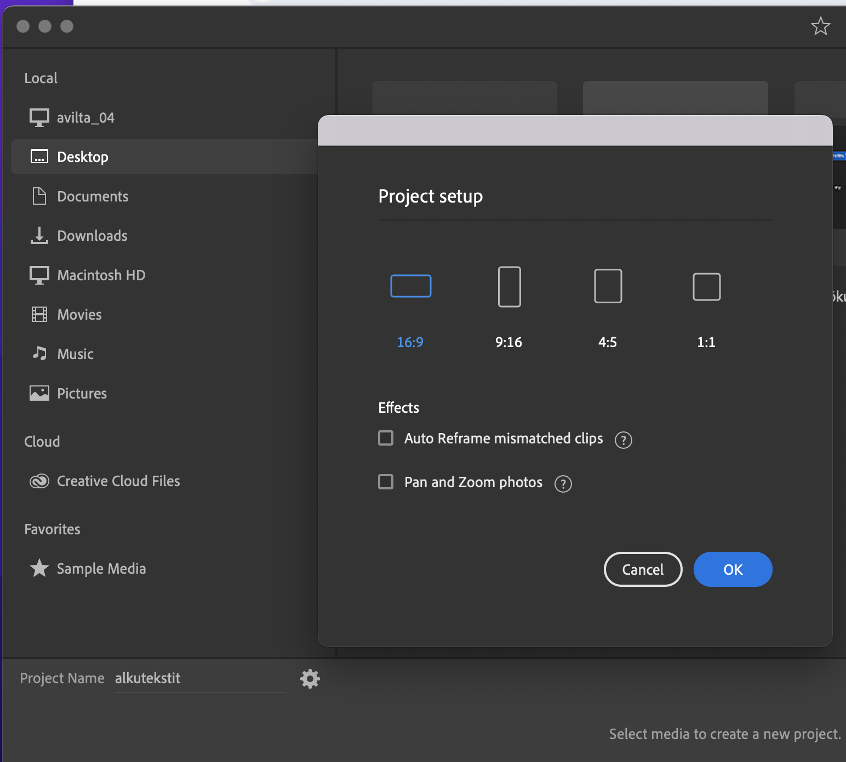Image resolution: width=846 pixels, height=762 pixels.
Task: Click the favorites star icon at top right
Action: point(820,26)
